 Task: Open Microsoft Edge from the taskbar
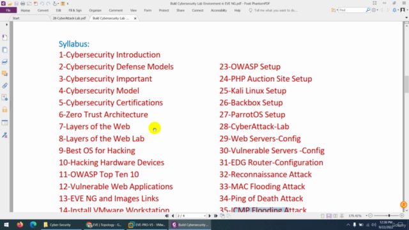(33, 224)
